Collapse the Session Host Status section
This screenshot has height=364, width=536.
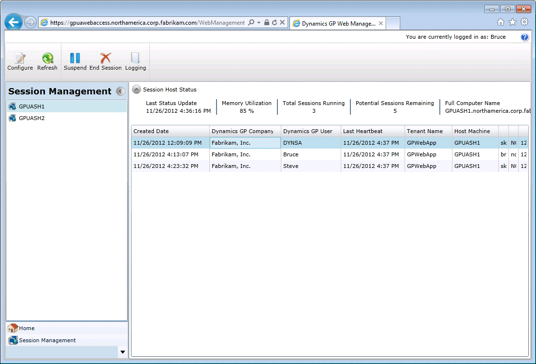click(x=136, y=89)
